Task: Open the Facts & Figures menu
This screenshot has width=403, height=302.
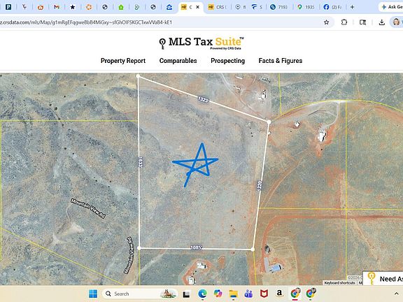Action: (x=281, y=61)
